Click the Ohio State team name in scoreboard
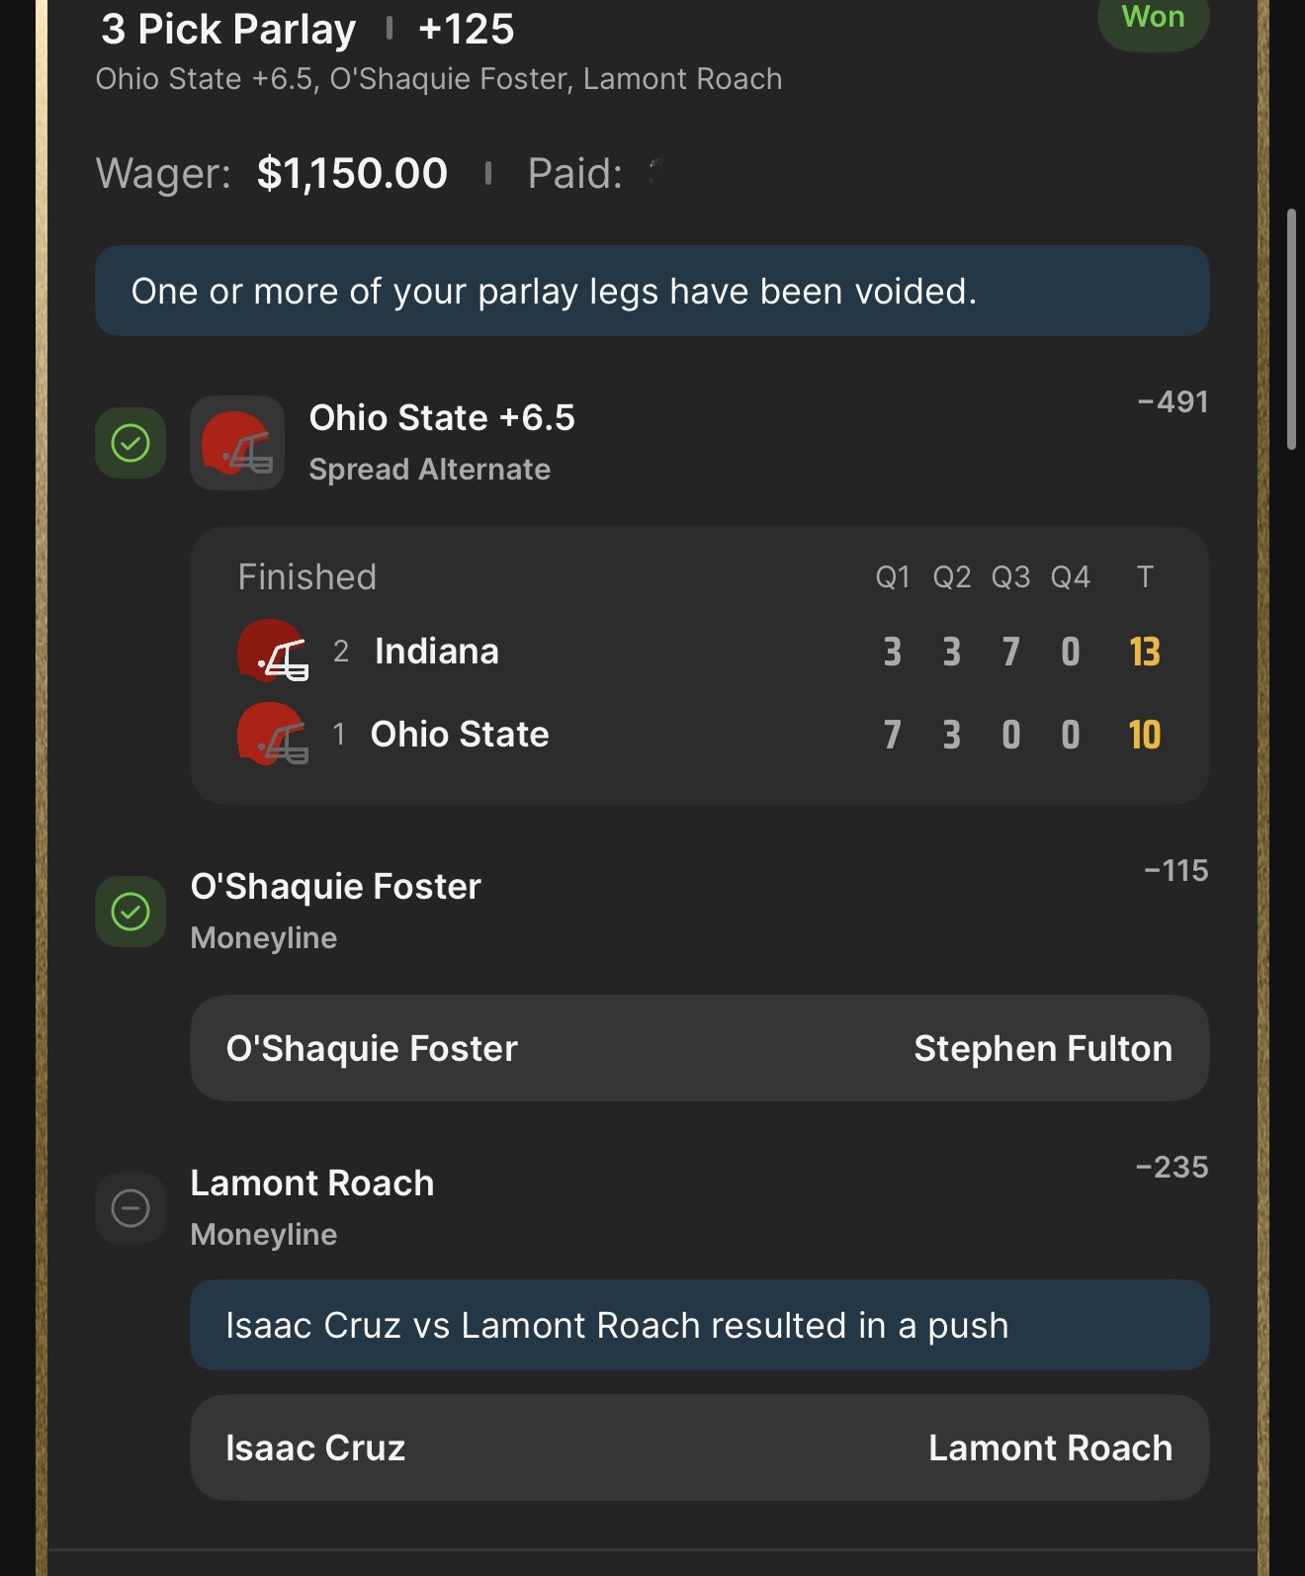1305x1576 pixels. pos(460,735)
